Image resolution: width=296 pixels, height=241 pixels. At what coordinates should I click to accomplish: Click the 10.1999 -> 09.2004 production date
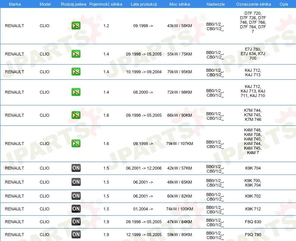[143, 72]
